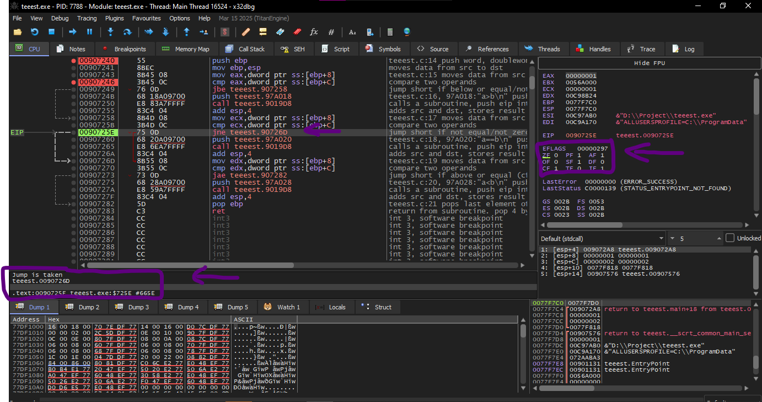Viewport: 762px width, 402px height.
Task: Open the Debug menu
Action: (60, 18)
